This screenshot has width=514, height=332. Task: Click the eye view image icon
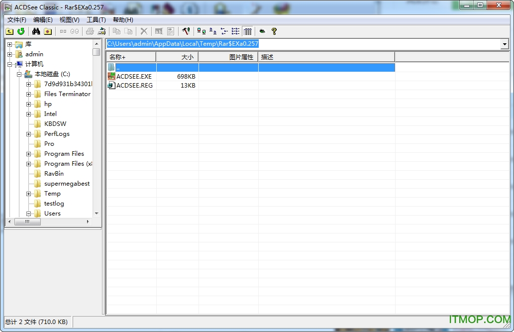[262, 31]
